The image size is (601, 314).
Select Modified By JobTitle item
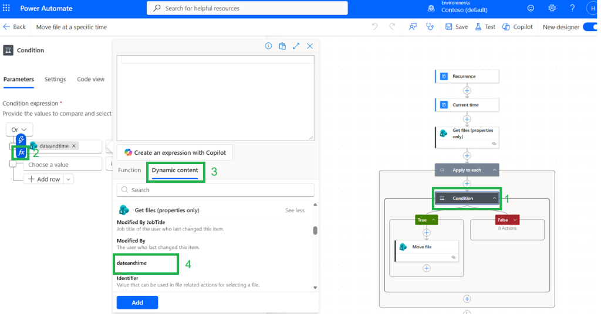[x=171, y=226]
